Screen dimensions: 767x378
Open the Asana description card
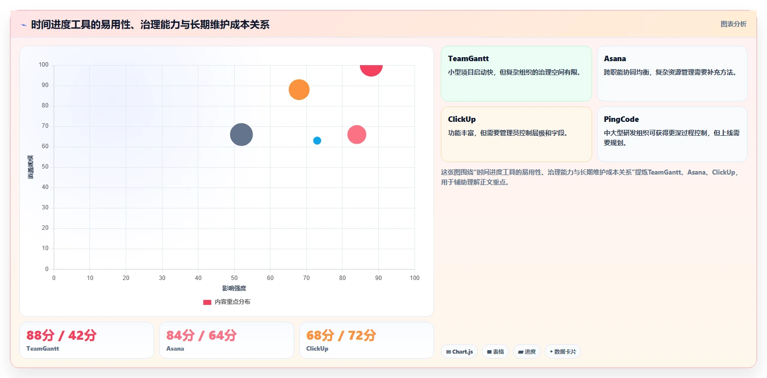(x=672, y=74)
